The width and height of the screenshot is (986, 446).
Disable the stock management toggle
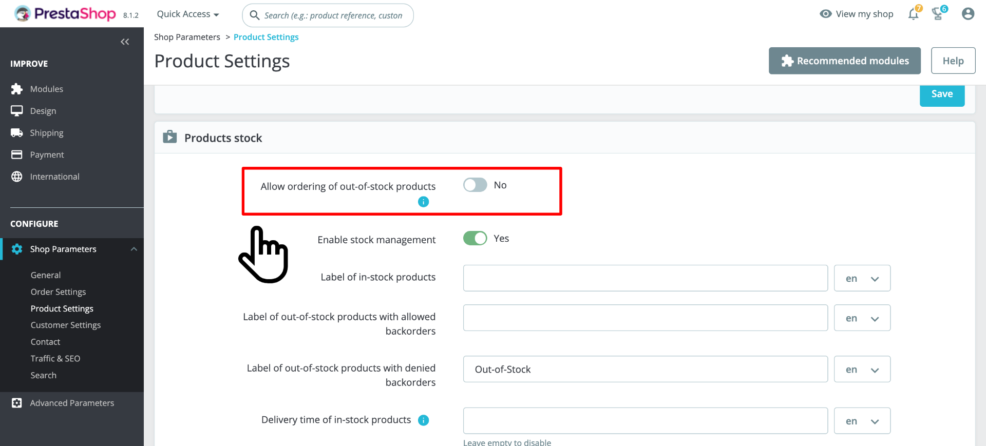click(475, 238)
